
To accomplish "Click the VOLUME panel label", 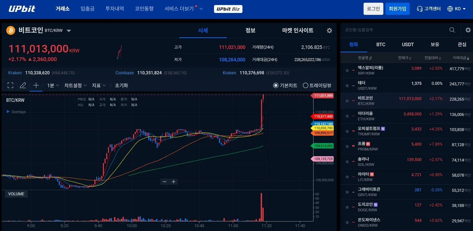I will point(16,194).
